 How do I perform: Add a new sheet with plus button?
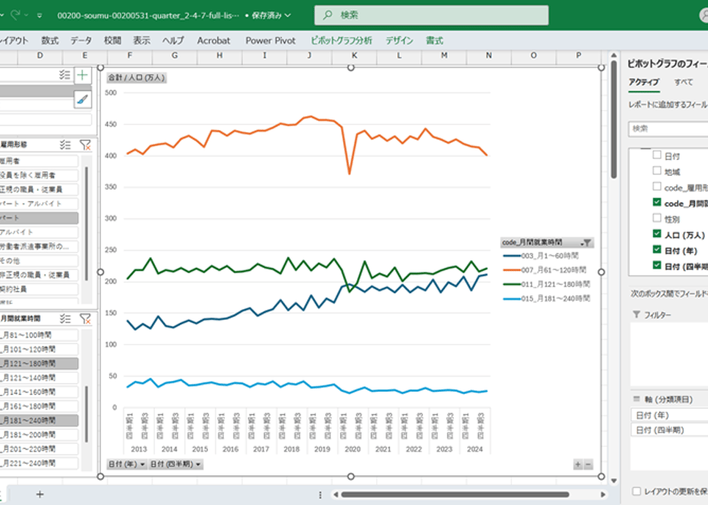(40, 494)
